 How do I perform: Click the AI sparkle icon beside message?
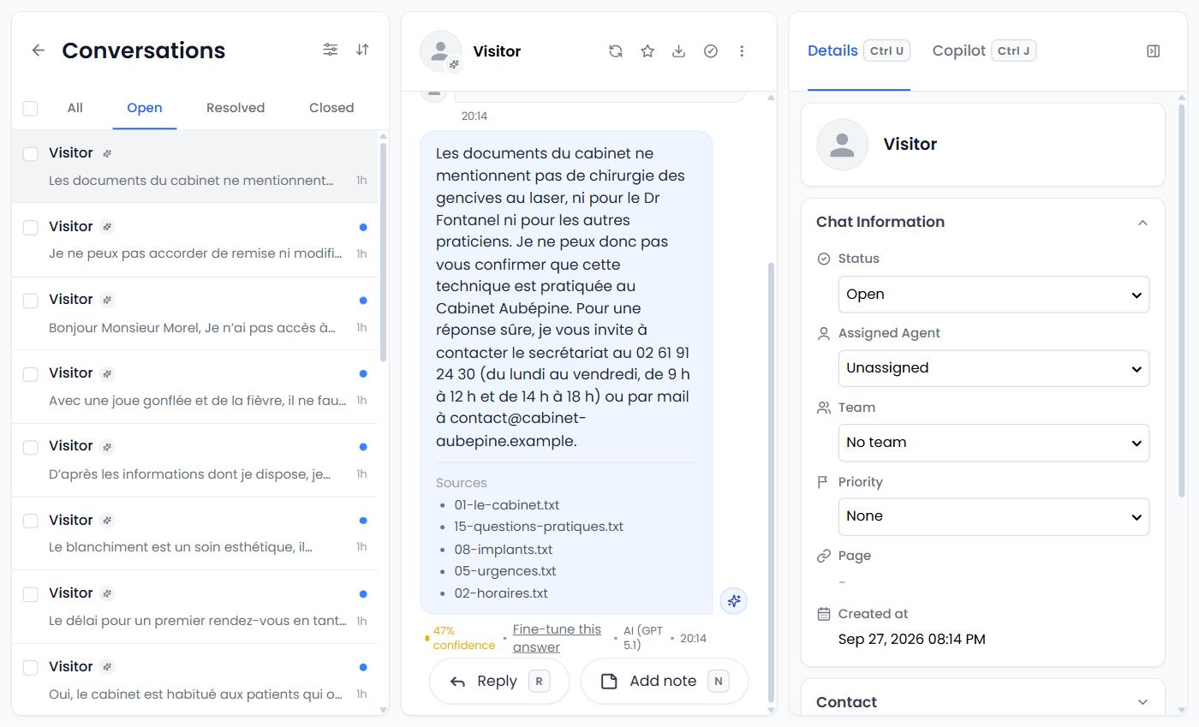point(734,601)
